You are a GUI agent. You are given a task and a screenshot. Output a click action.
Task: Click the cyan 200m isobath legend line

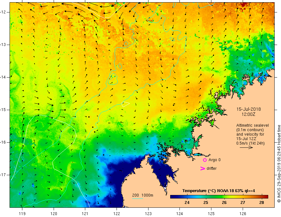138,198
